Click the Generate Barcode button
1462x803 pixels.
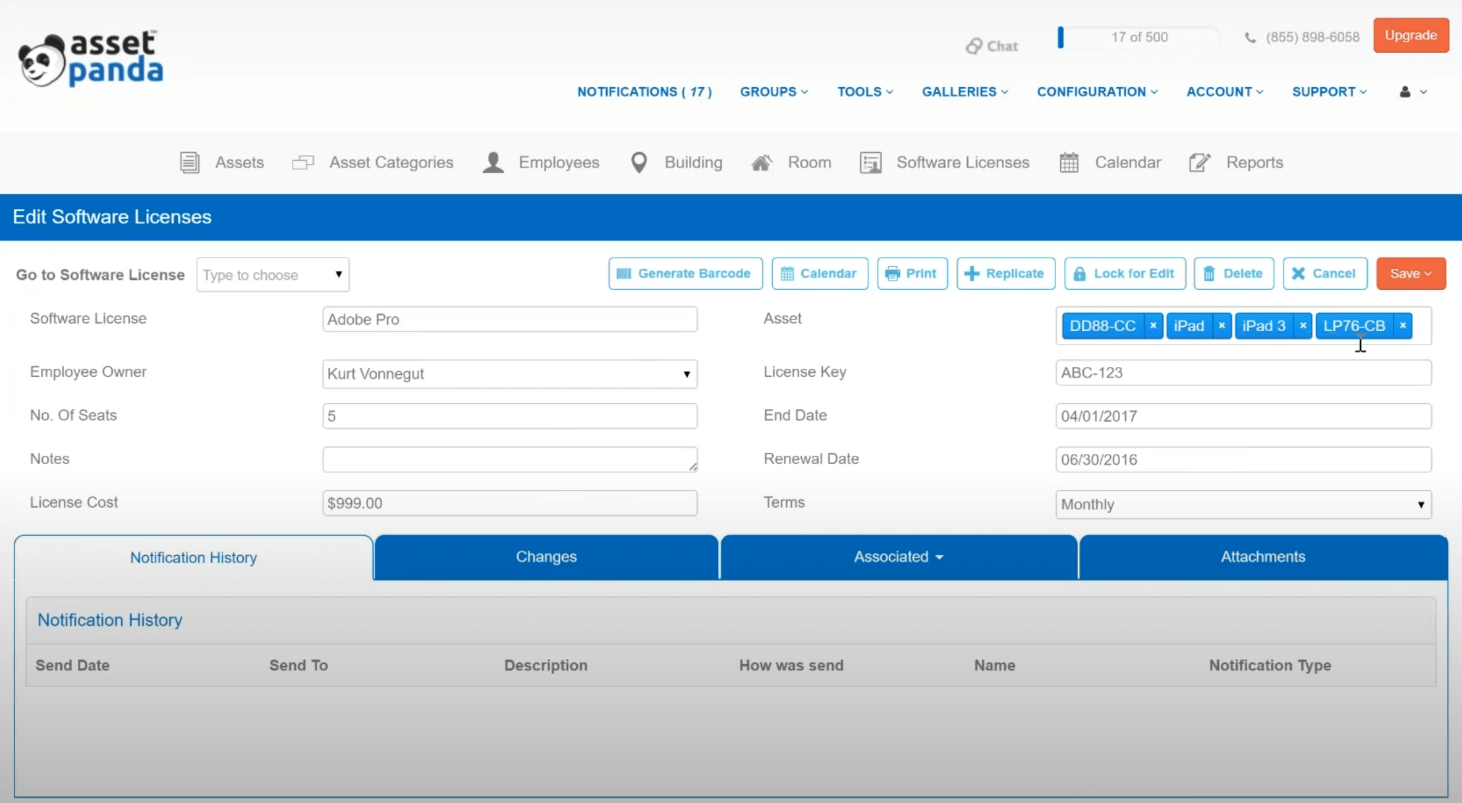[685, 273]
